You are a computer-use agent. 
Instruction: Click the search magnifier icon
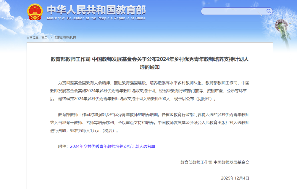tap(268, 11)
